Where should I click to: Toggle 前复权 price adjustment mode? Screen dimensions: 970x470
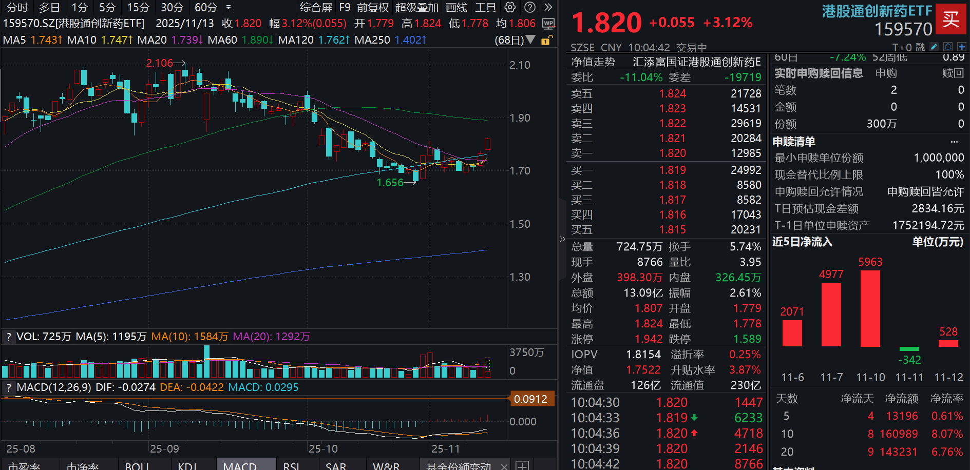[373, 7]
